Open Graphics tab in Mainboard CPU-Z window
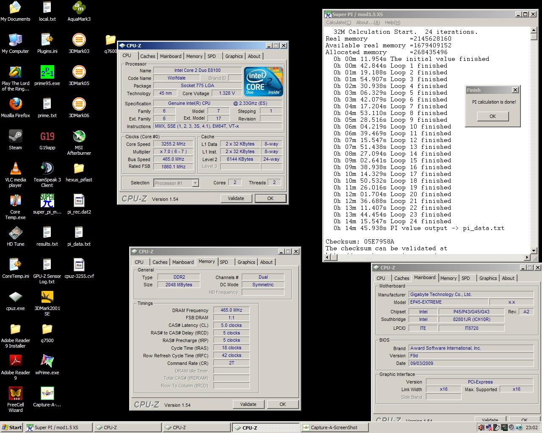The width and height of the screenshot is (542, 433). (x=488, y=278)
